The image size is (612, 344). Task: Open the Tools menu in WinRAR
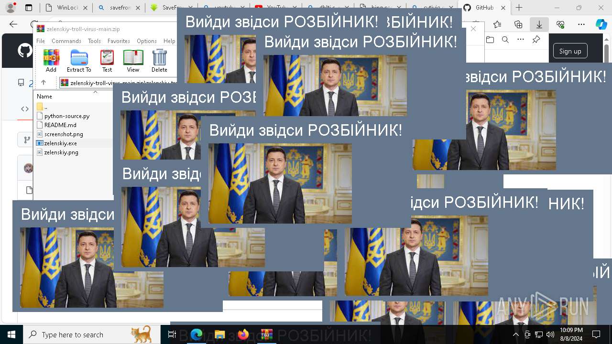pos(94,41)
